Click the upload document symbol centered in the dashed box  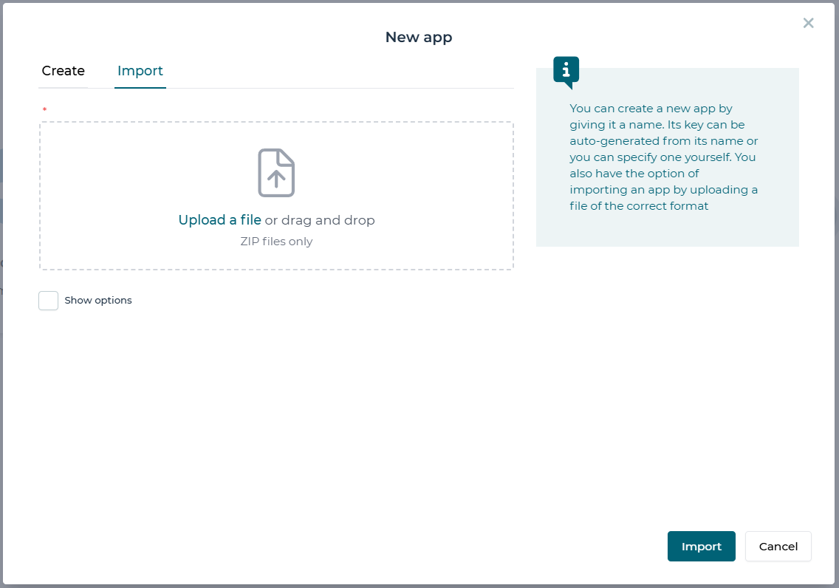point(276,172)
